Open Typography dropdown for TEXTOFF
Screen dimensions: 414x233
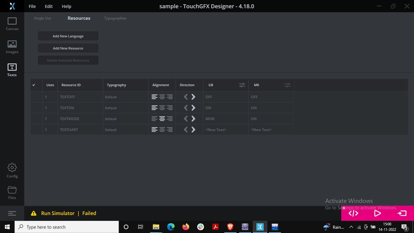(x=126, y=97)
